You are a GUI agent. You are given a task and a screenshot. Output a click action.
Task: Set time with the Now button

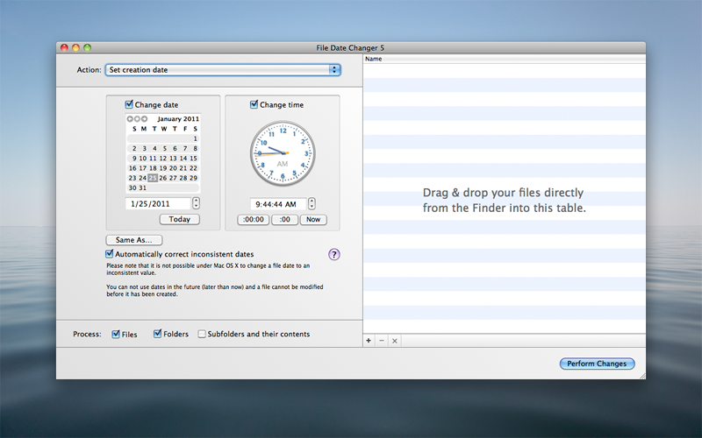click(x=313, y=220)
